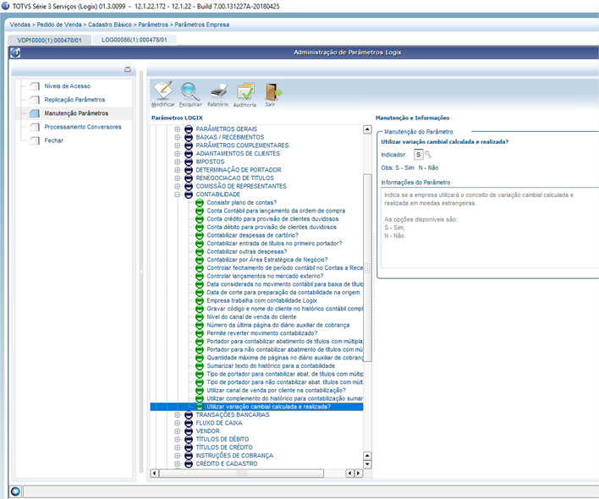
Task: Click the Replicação Parâmetros page icon
Action: point(35,100)
